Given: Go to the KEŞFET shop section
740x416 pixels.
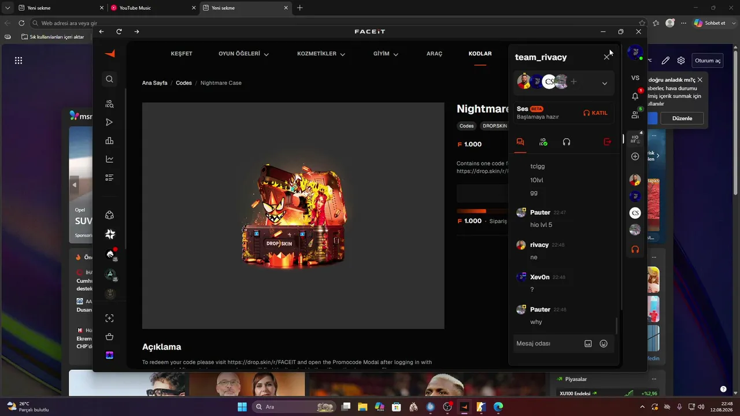Looking at the screenshot, I should point(182,54).
